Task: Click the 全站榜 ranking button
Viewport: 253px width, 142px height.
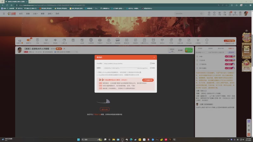Action: tap(180, 50)
